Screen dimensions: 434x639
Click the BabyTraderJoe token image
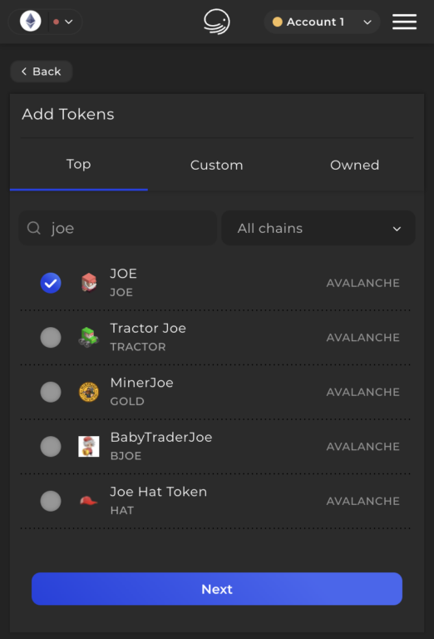click(x=89, y=446)
